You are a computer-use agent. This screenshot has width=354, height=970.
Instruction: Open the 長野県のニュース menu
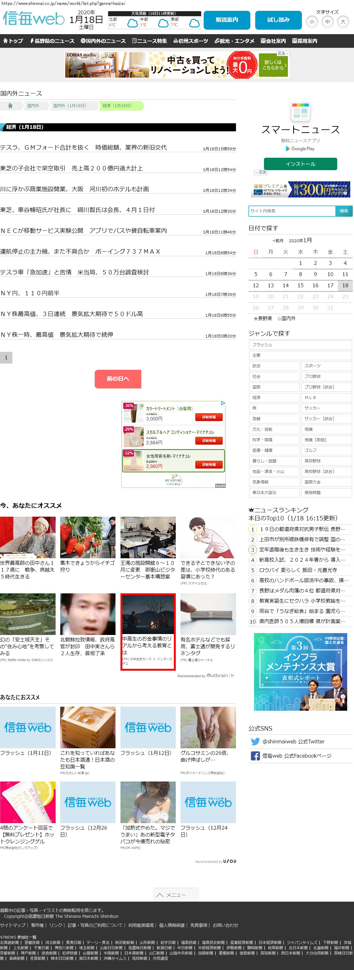coord(52,41)
